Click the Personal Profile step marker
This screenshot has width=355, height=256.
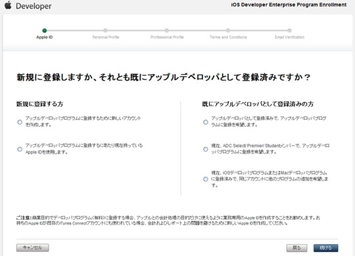[105, 31]
